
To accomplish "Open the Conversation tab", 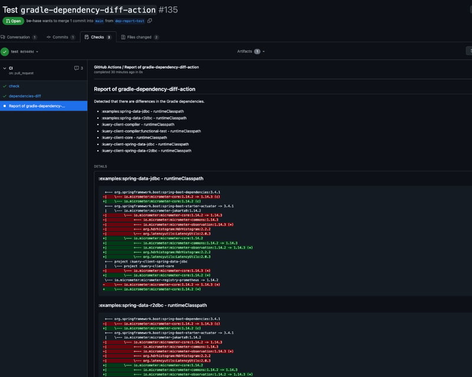I will point(19,37).
